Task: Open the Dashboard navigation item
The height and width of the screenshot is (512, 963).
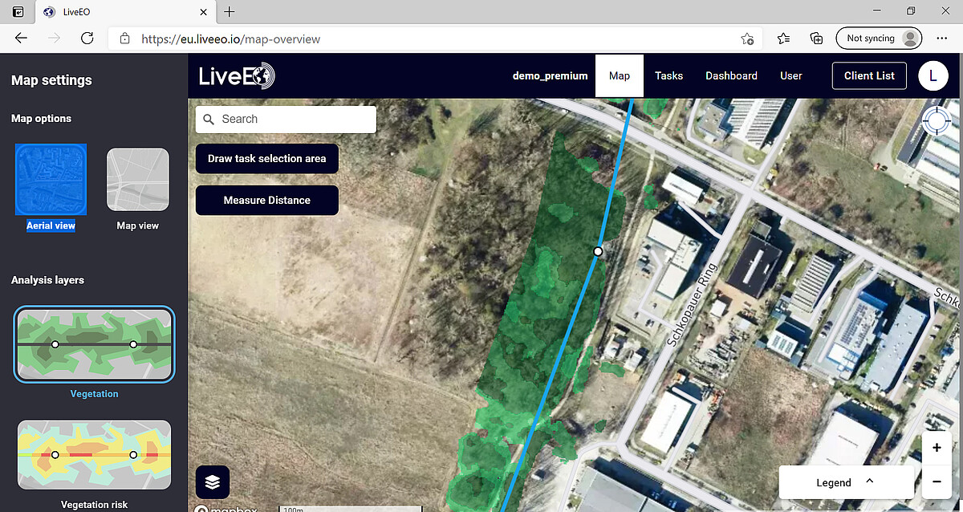Action: click(731, 75)
